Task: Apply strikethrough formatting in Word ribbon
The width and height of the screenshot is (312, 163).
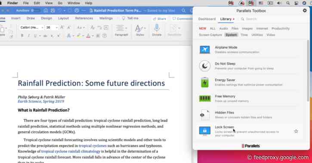Action: [x=45, y=36]
